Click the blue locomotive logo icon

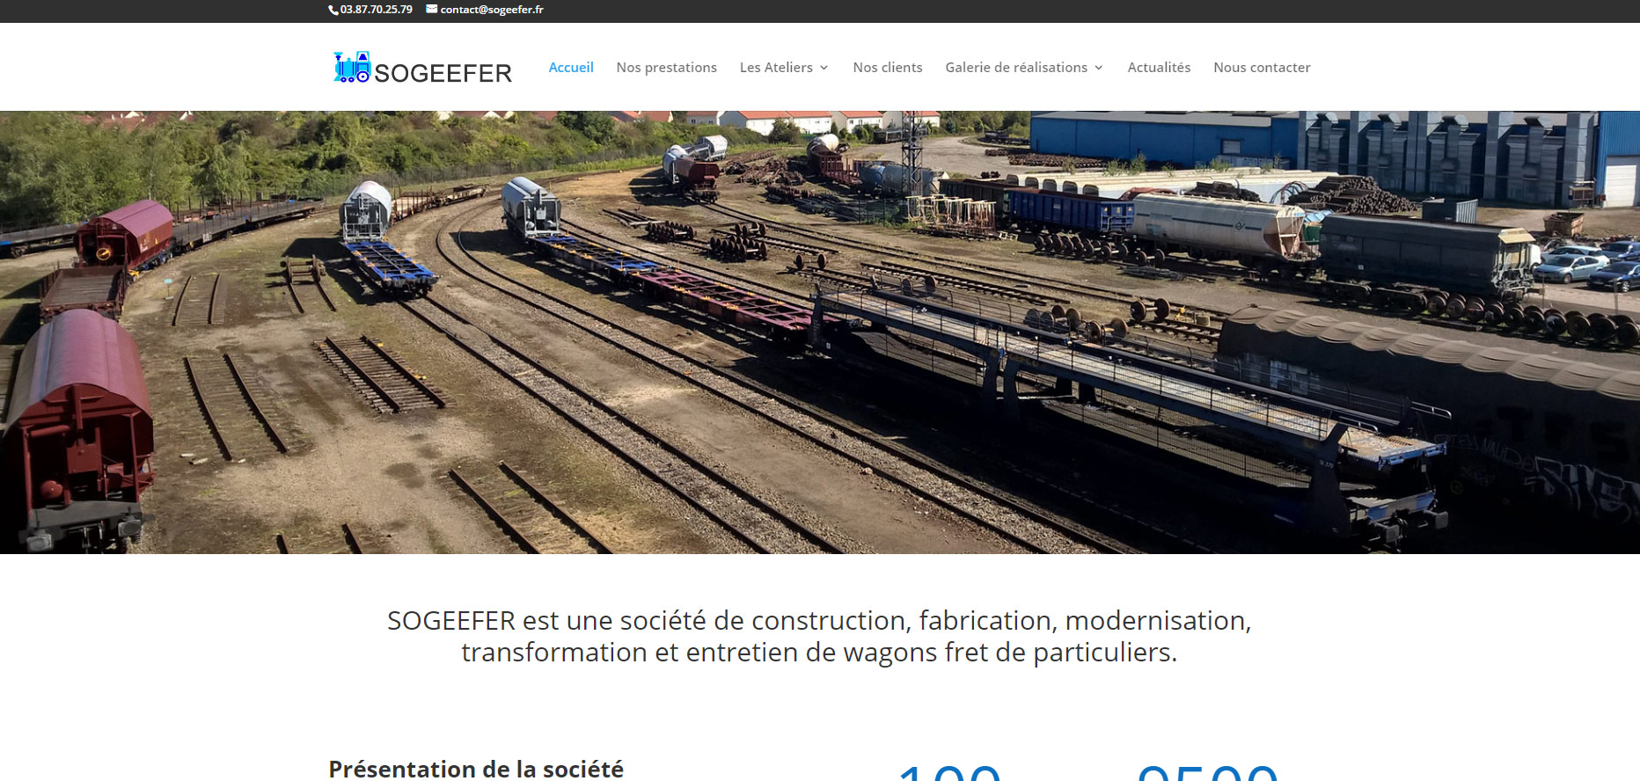tap(352, 67)
